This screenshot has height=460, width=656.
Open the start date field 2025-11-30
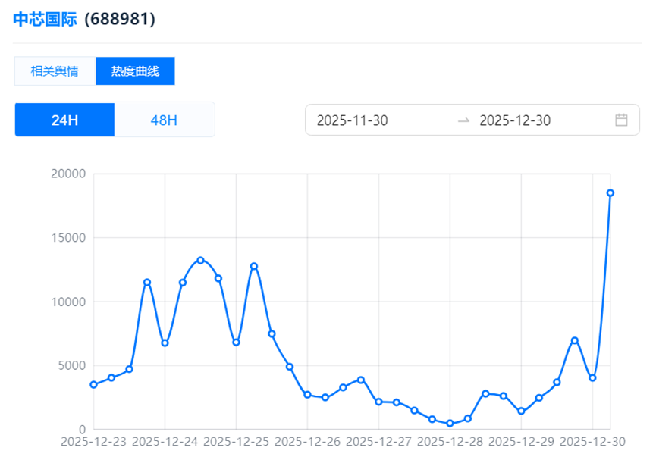[352, 120]
